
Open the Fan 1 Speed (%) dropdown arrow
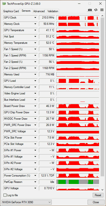[35, 49]
